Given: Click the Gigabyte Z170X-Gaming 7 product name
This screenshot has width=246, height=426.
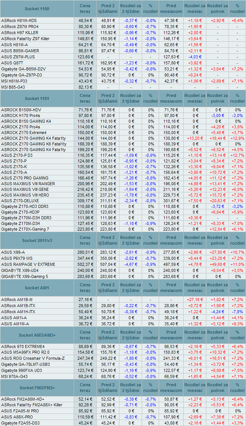Looking at the screenshot, I should click(25, 229).
